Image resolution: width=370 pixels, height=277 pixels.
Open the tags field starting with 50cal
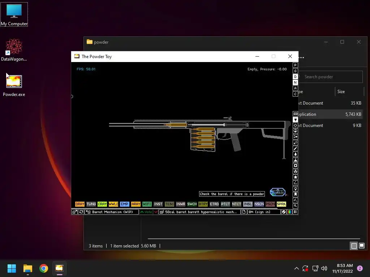pos(199,212)
